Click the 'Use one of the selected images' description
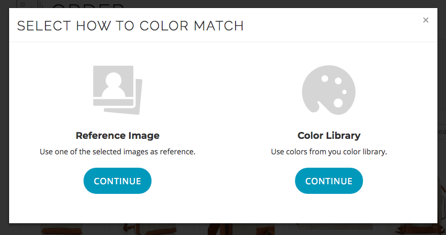 click(x=117, y=152)
